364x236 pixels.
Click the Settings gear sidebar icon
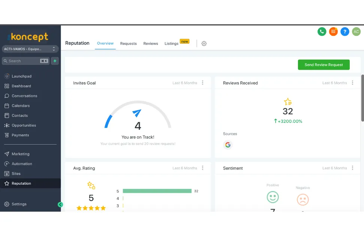(x=7, y=204)
